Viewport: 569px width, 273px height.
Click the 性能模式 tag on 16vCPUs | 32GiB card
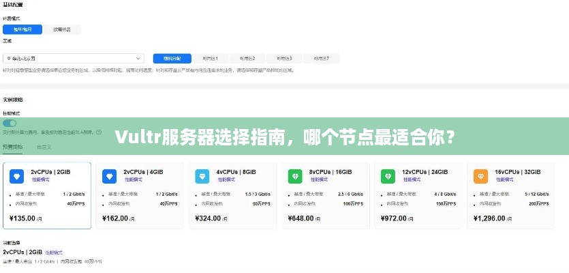click(x=505, y=179)
